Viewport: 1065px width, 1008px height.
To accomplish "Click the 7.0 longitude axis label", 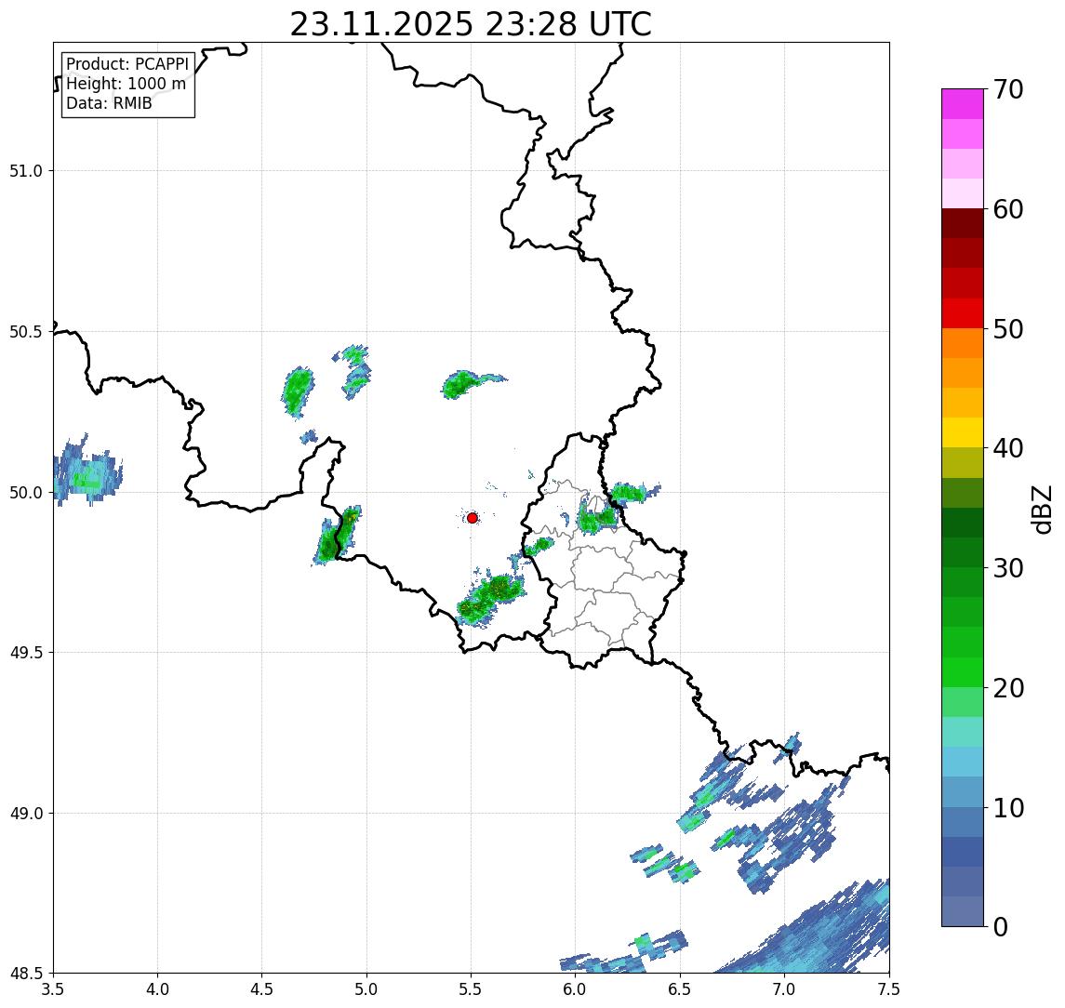I will pyautogui.click(x=784, y=989).
